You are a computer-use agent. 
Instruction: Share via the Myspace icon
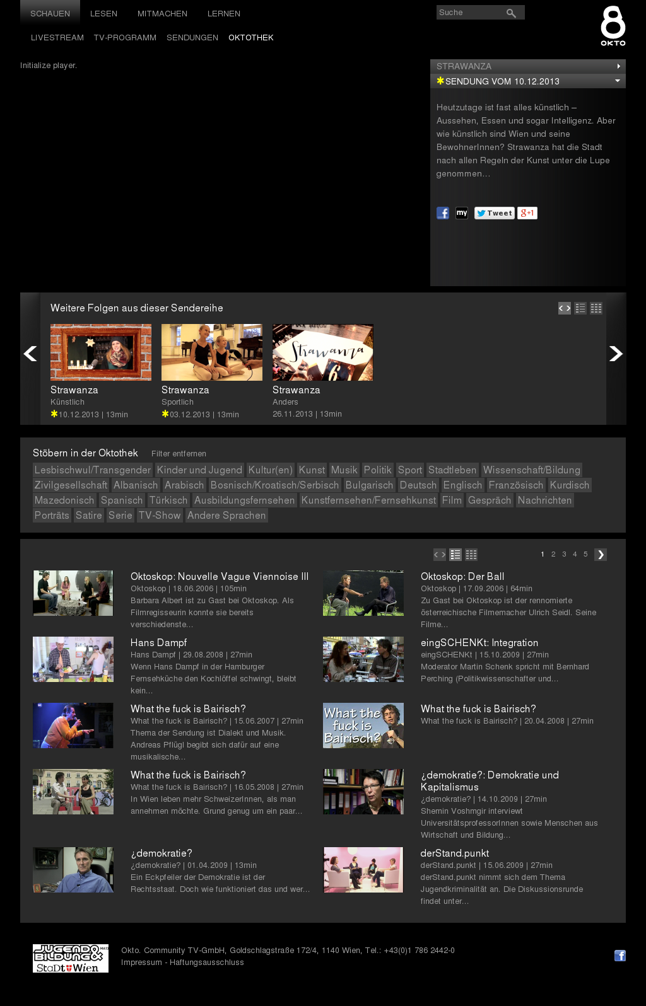coord(462,213)
